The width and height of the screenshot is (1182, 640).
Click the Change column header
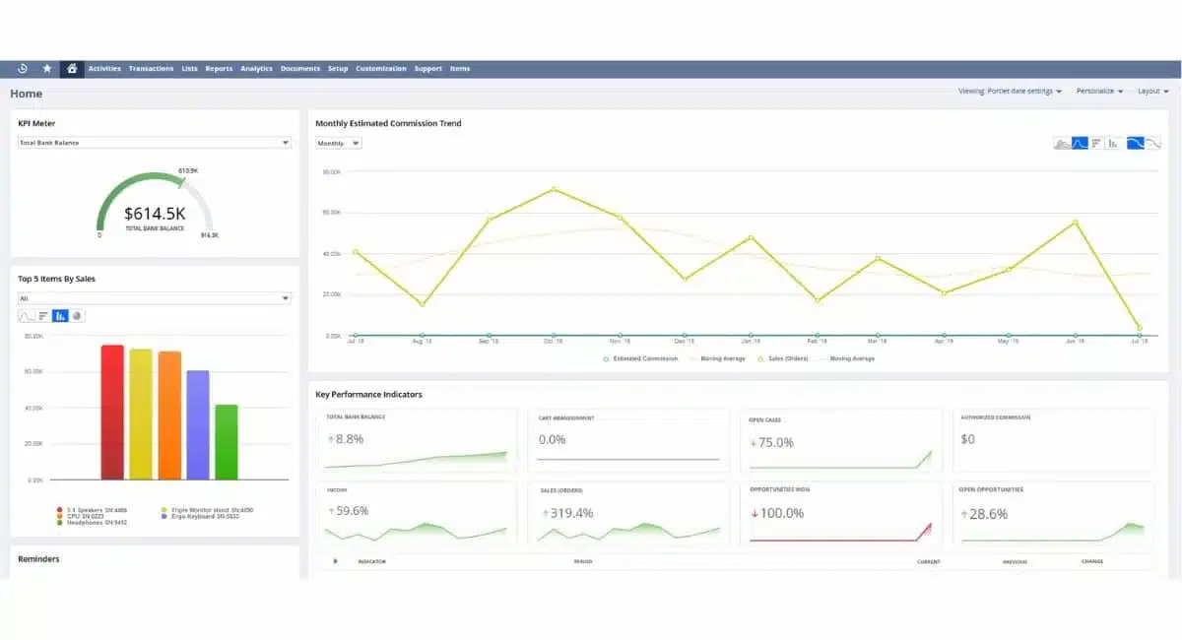pos(1092,562)
